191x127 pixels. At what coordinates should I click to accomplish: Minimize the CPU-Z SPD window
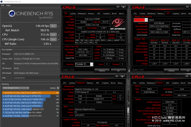pyautogui.click(x=187, y=7)
